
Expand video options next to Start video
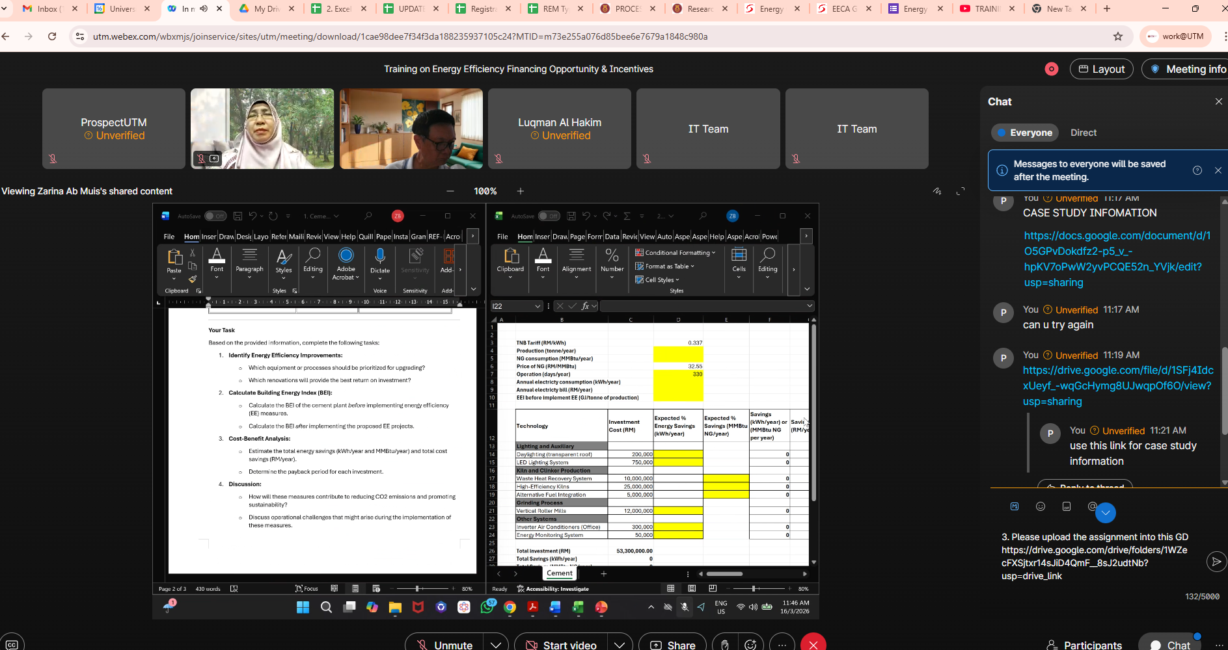click(x=620, y=644)
